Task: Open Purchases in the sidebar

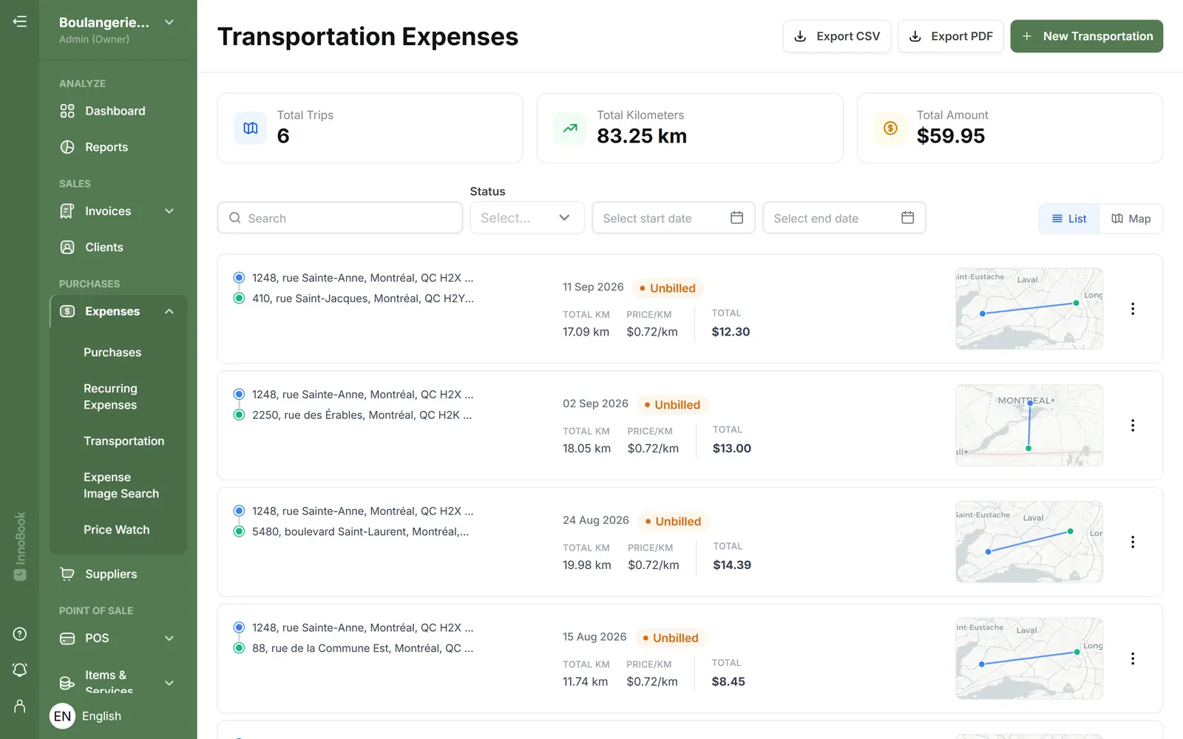Action: [x=112, y=353]
